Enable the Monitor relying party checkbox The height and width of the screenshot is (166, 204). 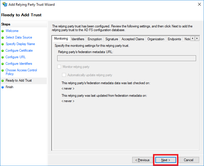59,67
